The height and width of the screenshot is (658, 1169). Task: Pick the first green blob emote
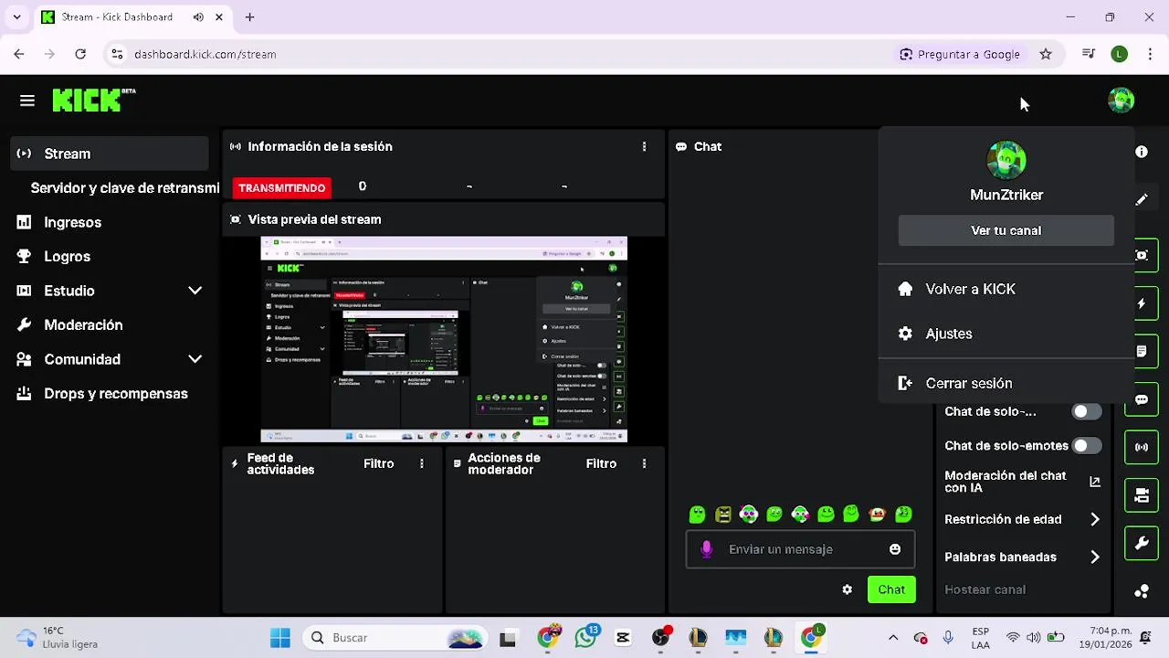[697, 515]
